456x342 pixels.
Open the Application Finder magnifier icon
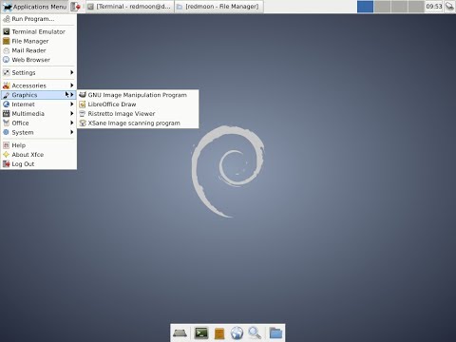tap(255, 333)
